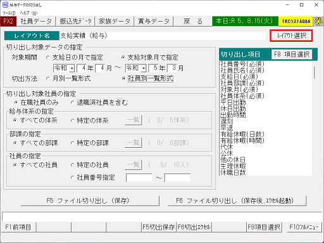The width and height of the screenshot is (324, 243).
Task: Open the tiger mascot icon beside TKCシステムQ&A
Action: pos(318,21)
